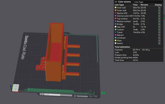Image resolution: width=165 pixels, height=104 pixels.
Task: Click the white Seams color swatch
Action: 115,43
